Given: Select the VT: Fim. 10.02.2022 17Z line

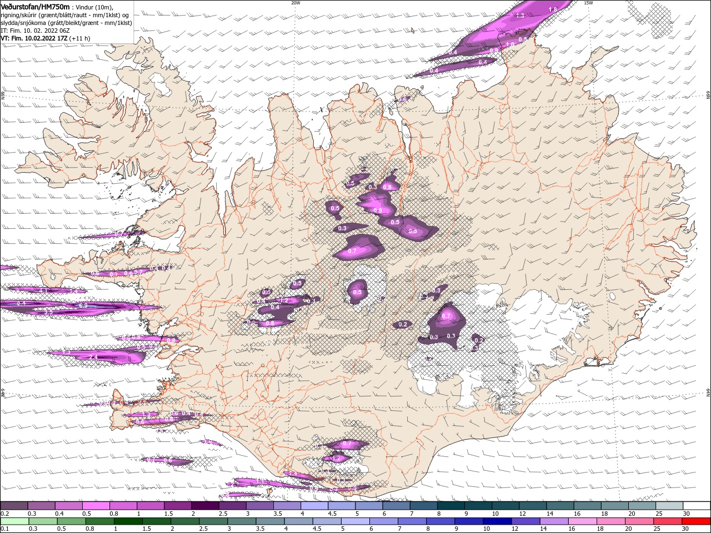Looking at the screenshot, I should [45, 38].
